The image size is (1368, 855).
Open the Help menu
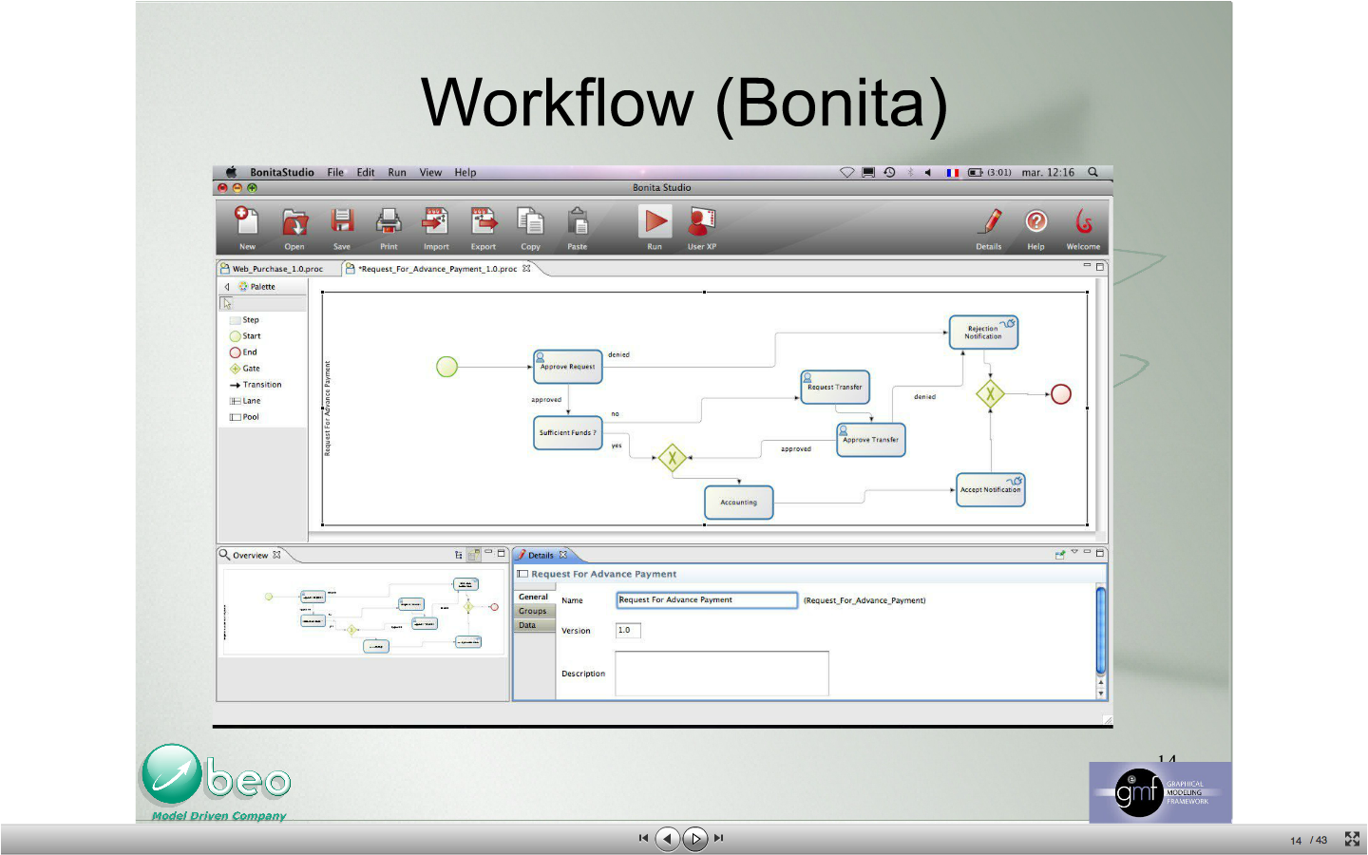[465, 173]
